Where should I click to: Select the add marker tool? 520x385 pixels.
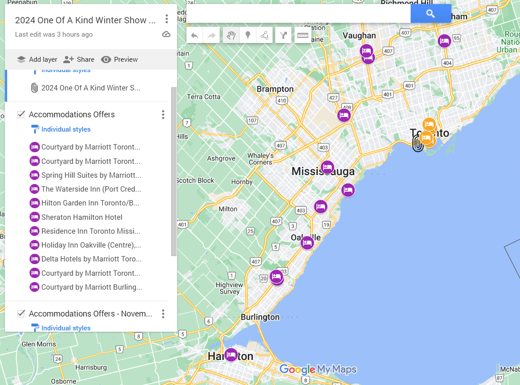[248, 35]
